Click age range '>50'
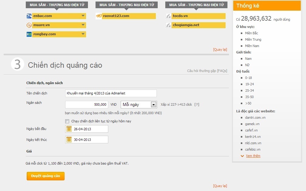306x191 pixels. click(x=248, y=103)
